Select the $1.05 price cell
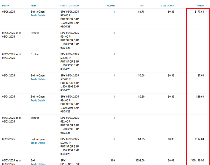Viewport: 210px width, 165px height. 141,139
